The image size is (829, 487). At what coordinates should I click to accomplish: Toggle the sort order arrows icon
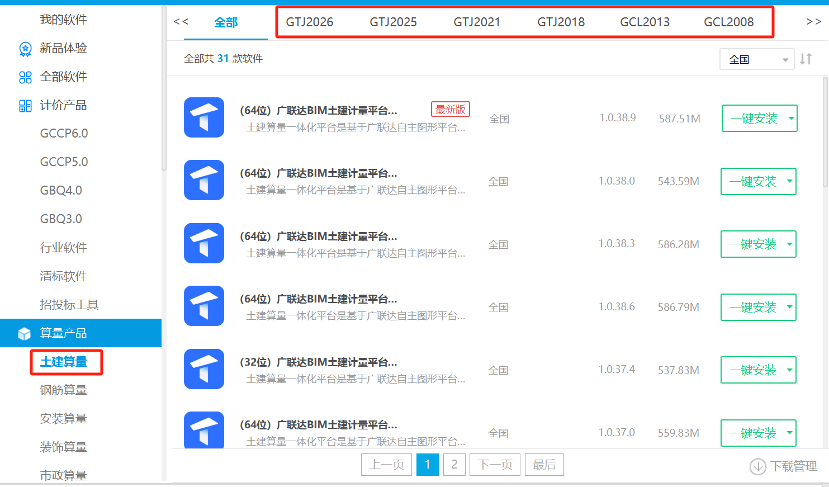(x=806, y=59)
